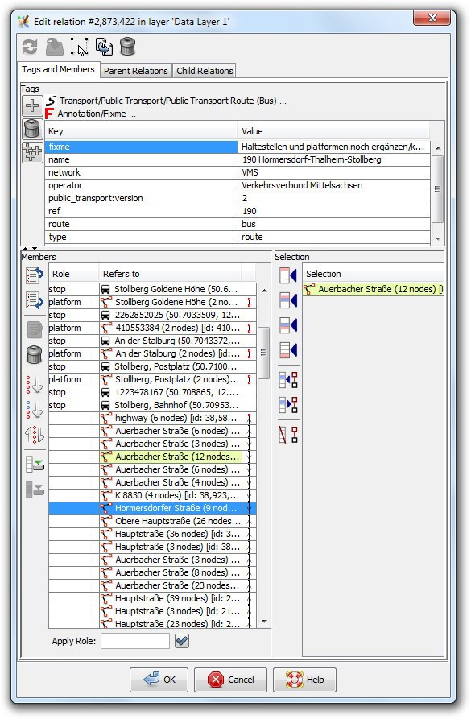
Task: Click the download selected incomplete members icon
Action: click(x=35, y=490)
